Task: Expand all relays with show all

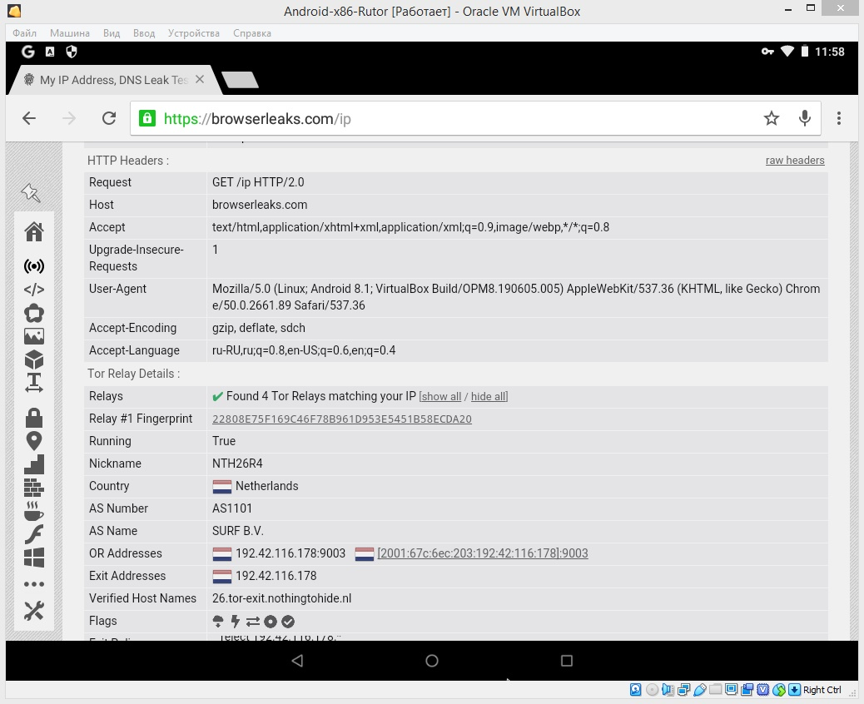Action: pyautogui.click(x=440, y=397)
